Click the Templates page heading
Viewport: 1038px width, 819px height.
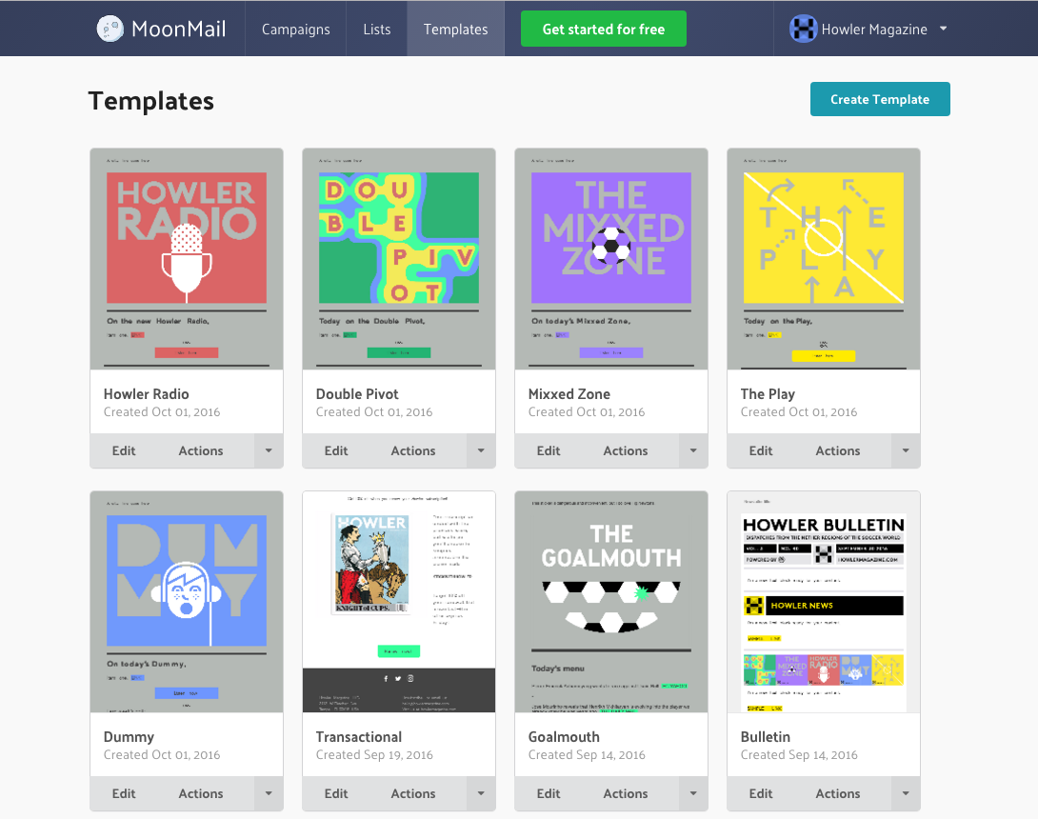tap(150, 101)
